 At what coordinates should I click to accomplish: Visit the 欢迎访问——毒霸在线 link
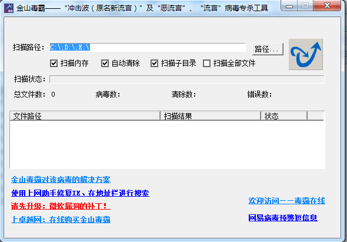287,201
